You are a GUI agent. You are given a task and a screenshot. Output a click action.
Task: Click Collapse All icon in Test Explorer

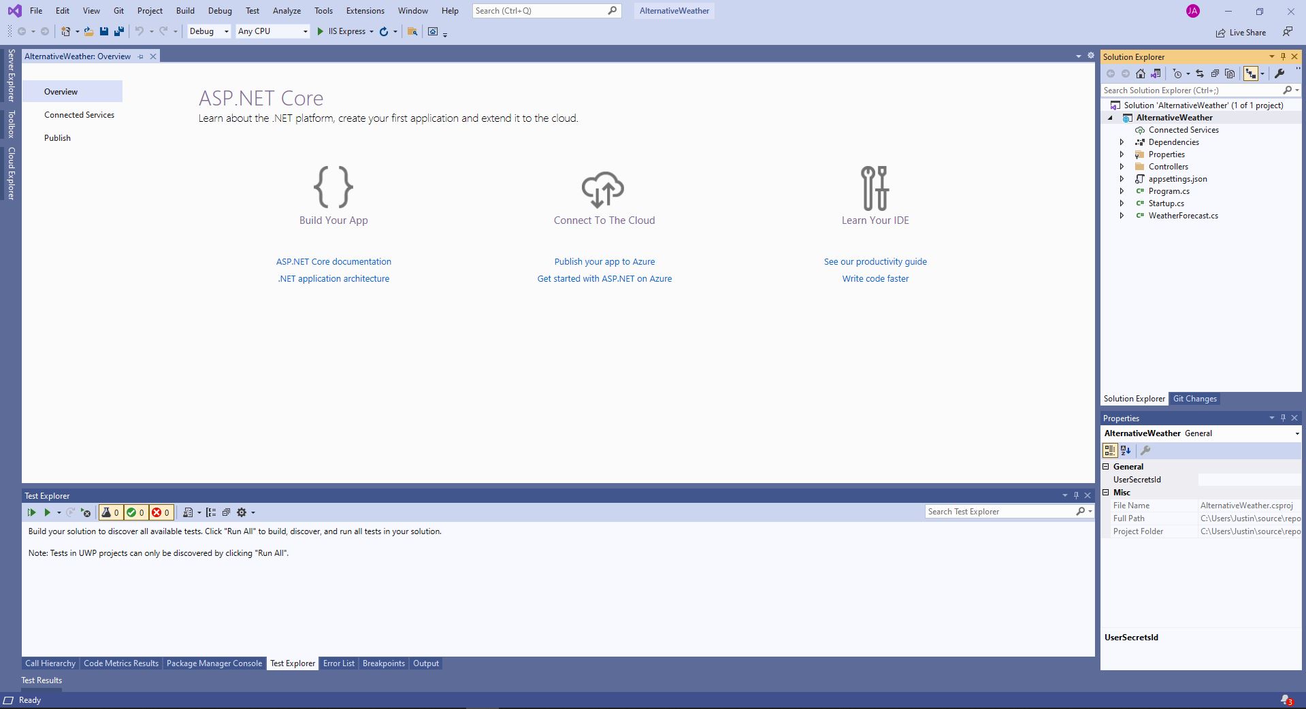point(226,512)
